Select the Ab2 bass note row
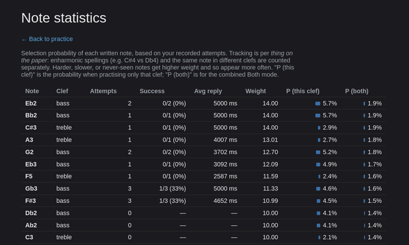409x245 pixels. (203, 225)
